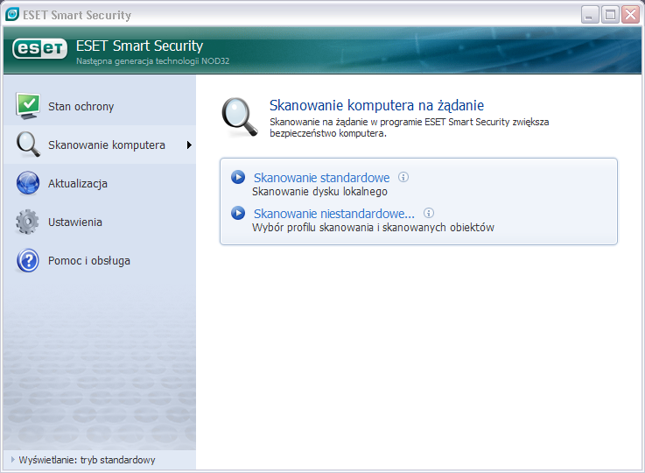Click Wyświetlanie: tryb standardowy display mode toggle
Image resolution: width=645 pixels, height=473 pixels.
87,460
